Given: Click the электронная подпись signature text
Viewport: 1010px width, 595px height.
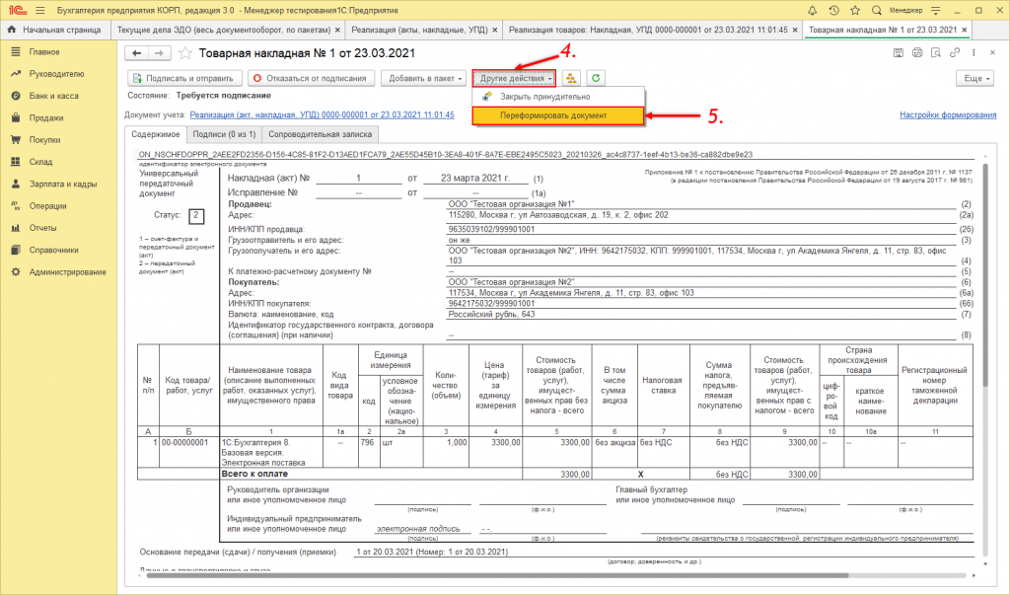Looking at the screenshot, I should tap(418, 529).
